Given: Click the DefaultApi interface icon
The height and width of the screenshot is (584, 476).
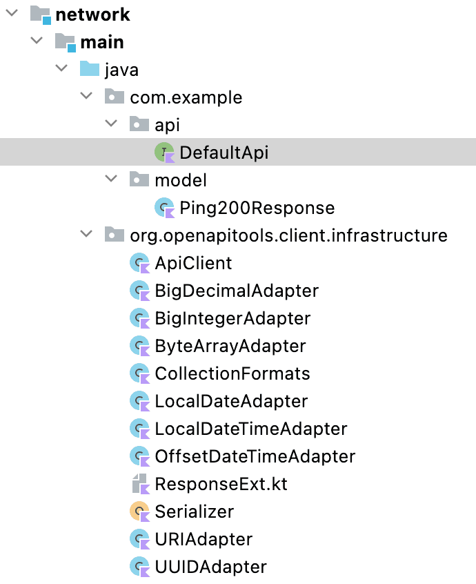Looking at the screenshot, I should click(164, 152).
